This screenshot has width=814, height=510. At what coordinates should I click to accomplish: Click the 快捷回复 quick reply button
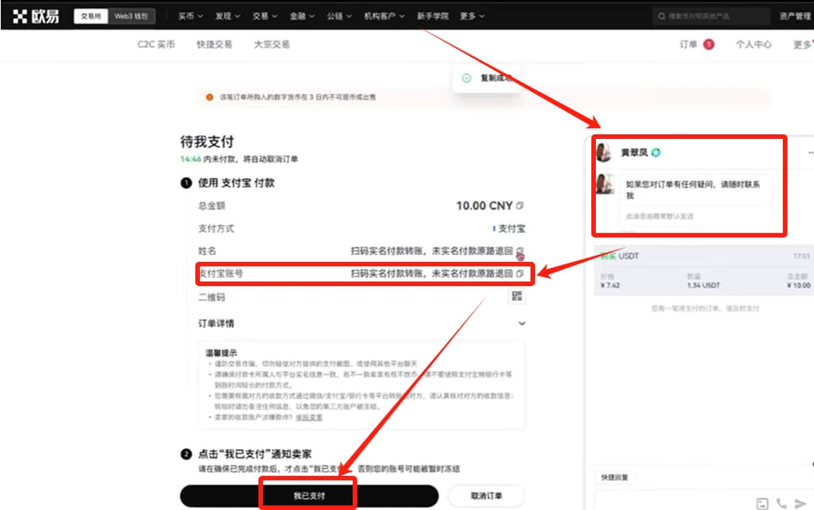(615, 477)
